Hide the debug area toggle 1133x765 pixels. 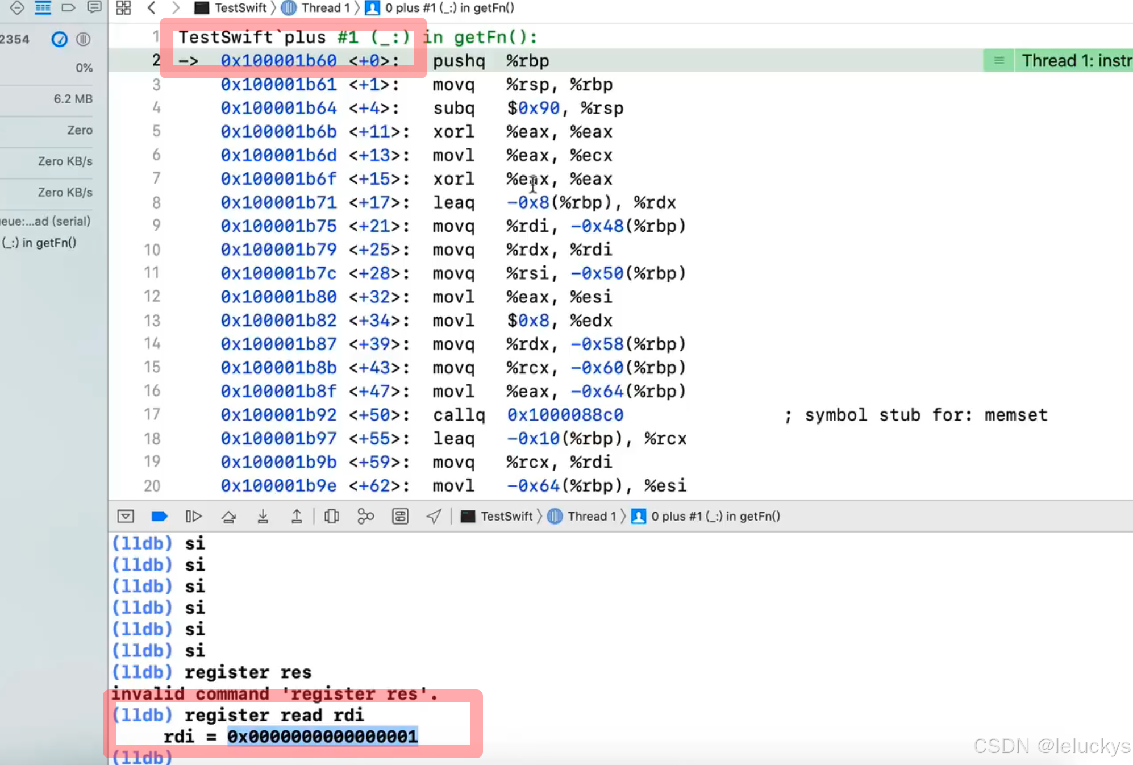pos(126,516)
